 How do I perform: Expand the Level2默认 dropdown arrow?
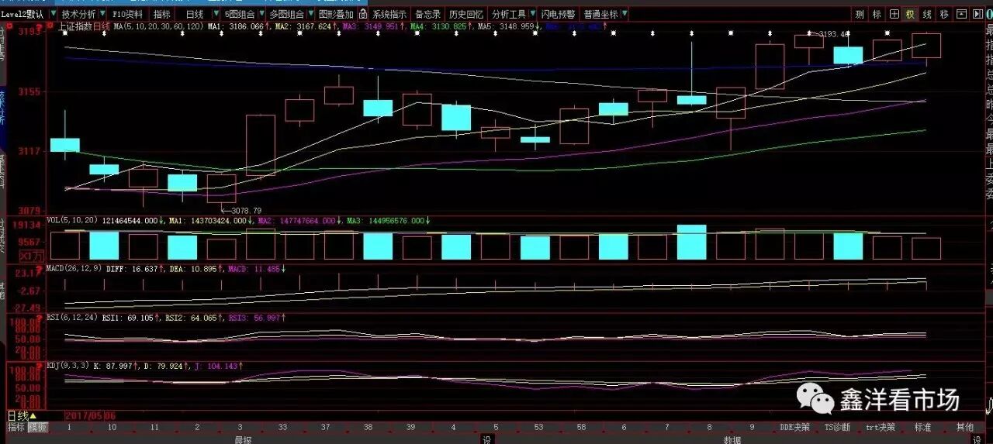52,14
